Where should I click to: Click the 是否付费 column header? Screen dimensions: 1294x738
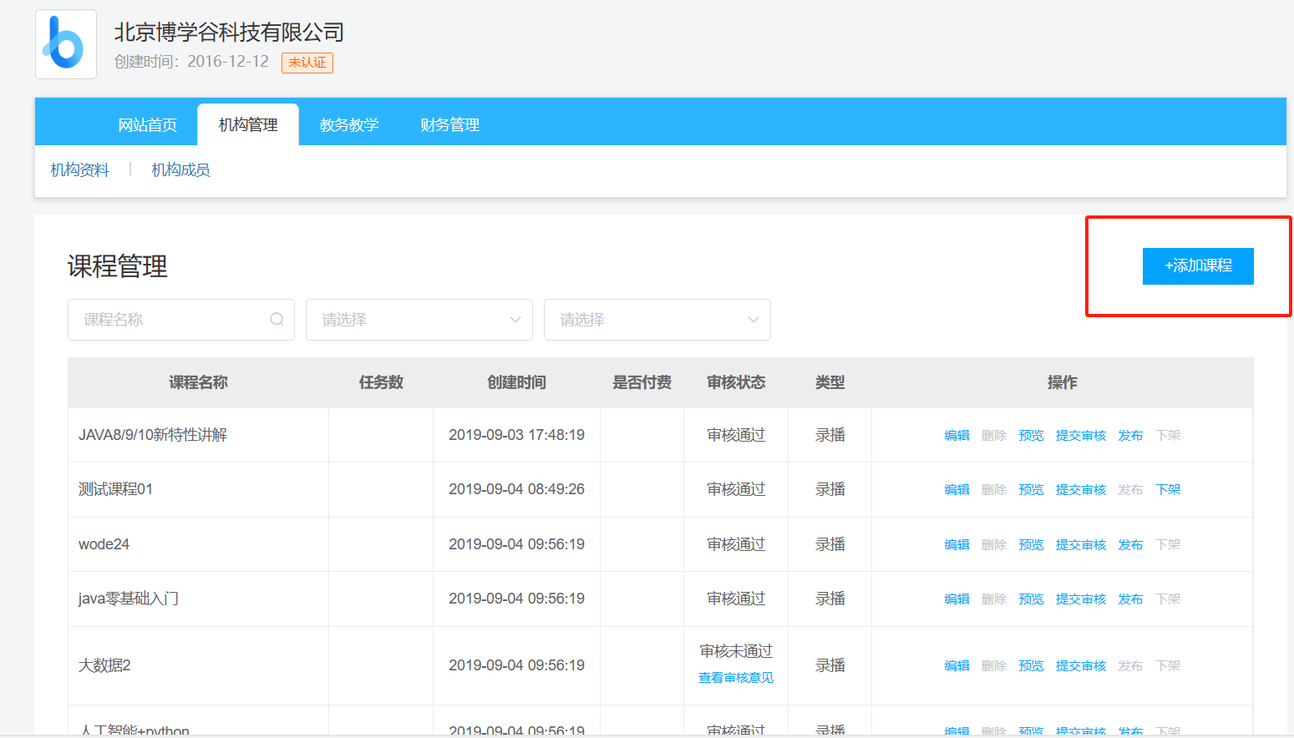(x=642, y=382)
